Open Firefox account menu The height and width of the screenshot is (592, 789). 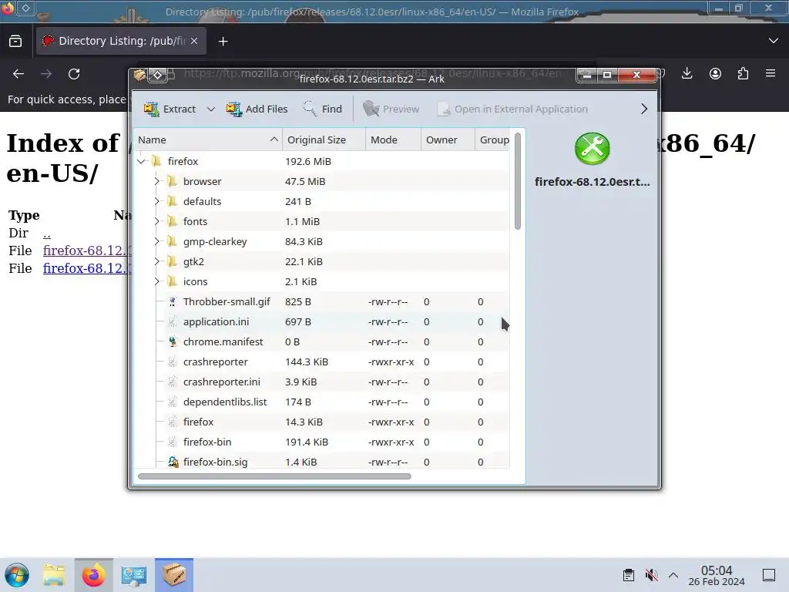(x=715, y=74)
